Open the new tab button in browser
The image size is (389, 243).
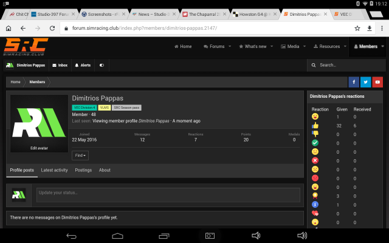(376, 14)
